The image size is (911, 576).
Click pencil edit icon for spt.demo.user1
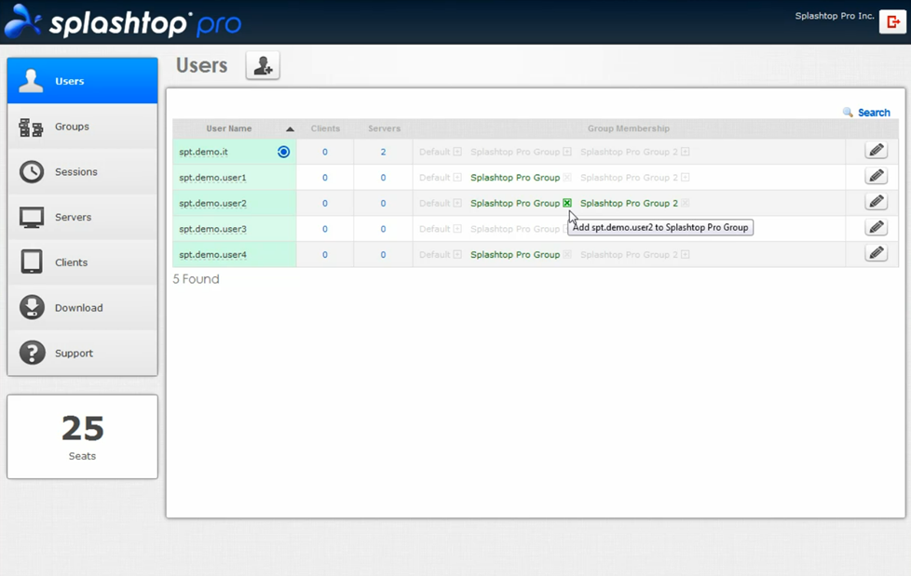coord(876,177)
